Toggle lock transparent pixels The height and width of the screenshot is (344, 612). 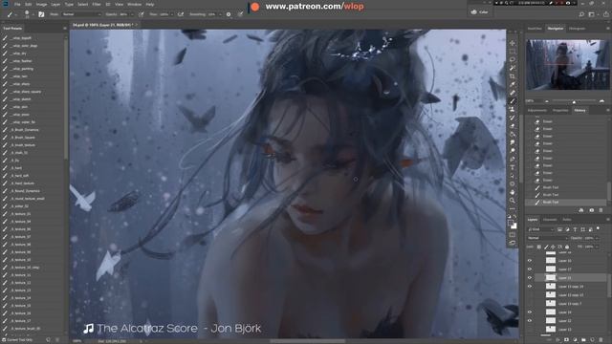pos(539,247)
